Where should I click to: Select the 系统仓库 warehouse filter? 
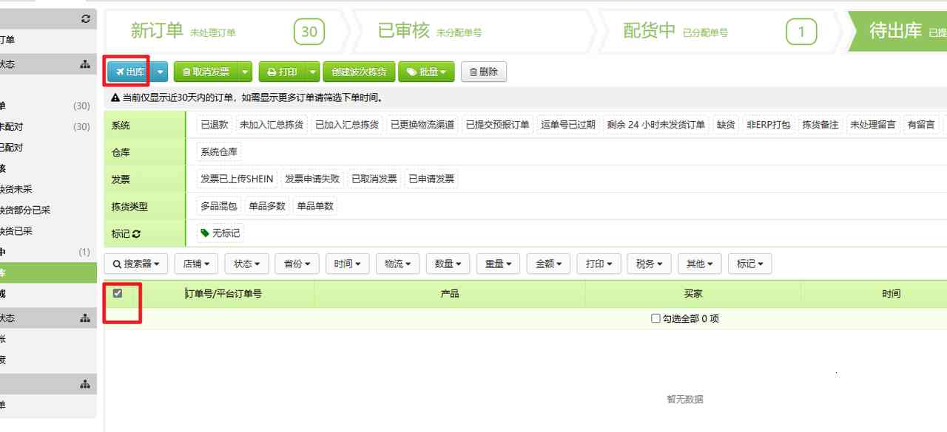219,151
